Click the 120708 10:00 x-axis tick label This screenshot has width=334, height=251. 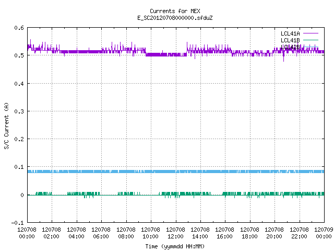tap(151, 233)
